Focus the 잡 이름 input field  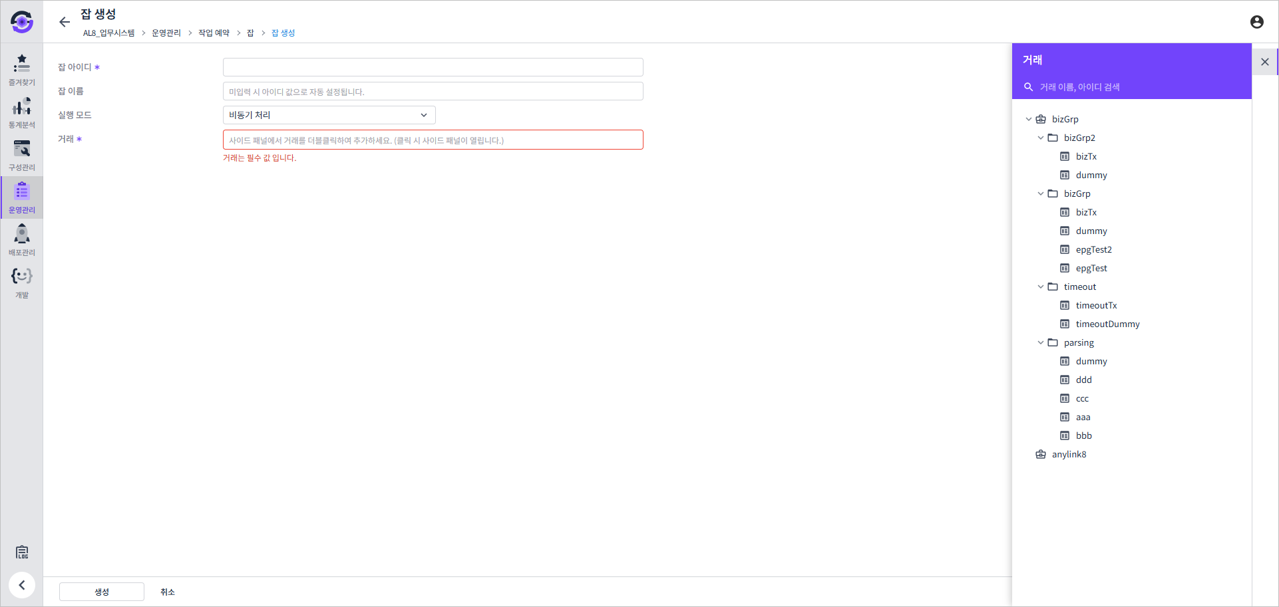click(x=433, y=91)
